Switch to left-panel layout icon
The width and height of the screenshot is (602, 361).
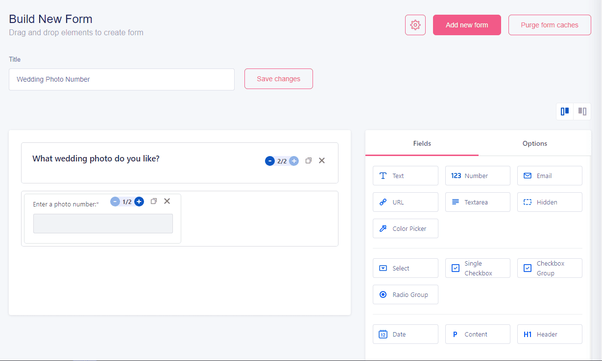coord(565,112)
